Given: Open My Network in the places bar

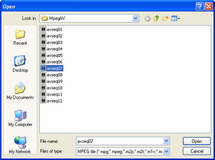Looking at the screenshot, I should (x=20, y=145).
